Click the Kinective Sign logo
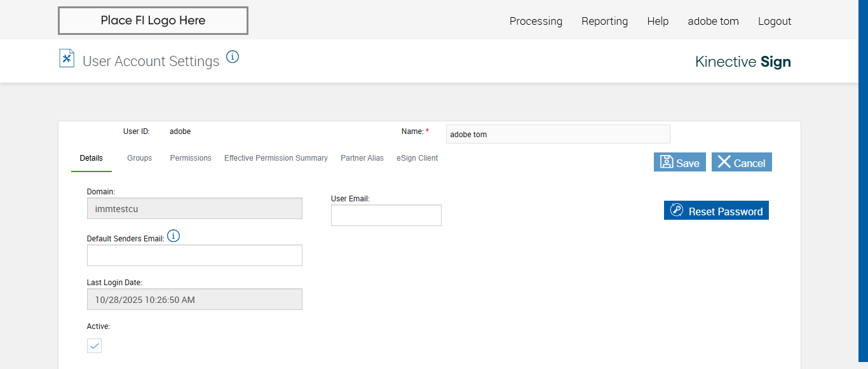868x369 pixels. coord(743,62)
